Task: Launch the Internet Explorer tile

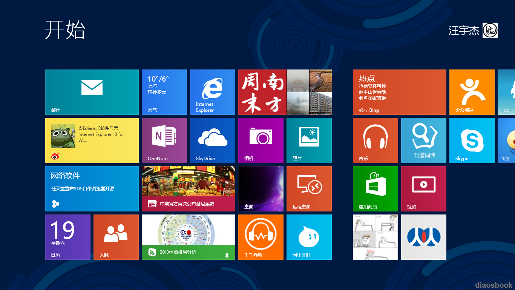Action: [213, 92]
